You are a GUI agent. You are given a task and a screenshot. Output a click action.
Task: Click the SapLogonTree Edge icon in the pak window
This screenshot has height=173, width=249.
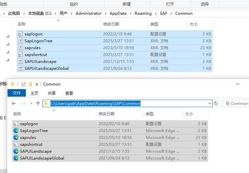(x=16, y=131)
